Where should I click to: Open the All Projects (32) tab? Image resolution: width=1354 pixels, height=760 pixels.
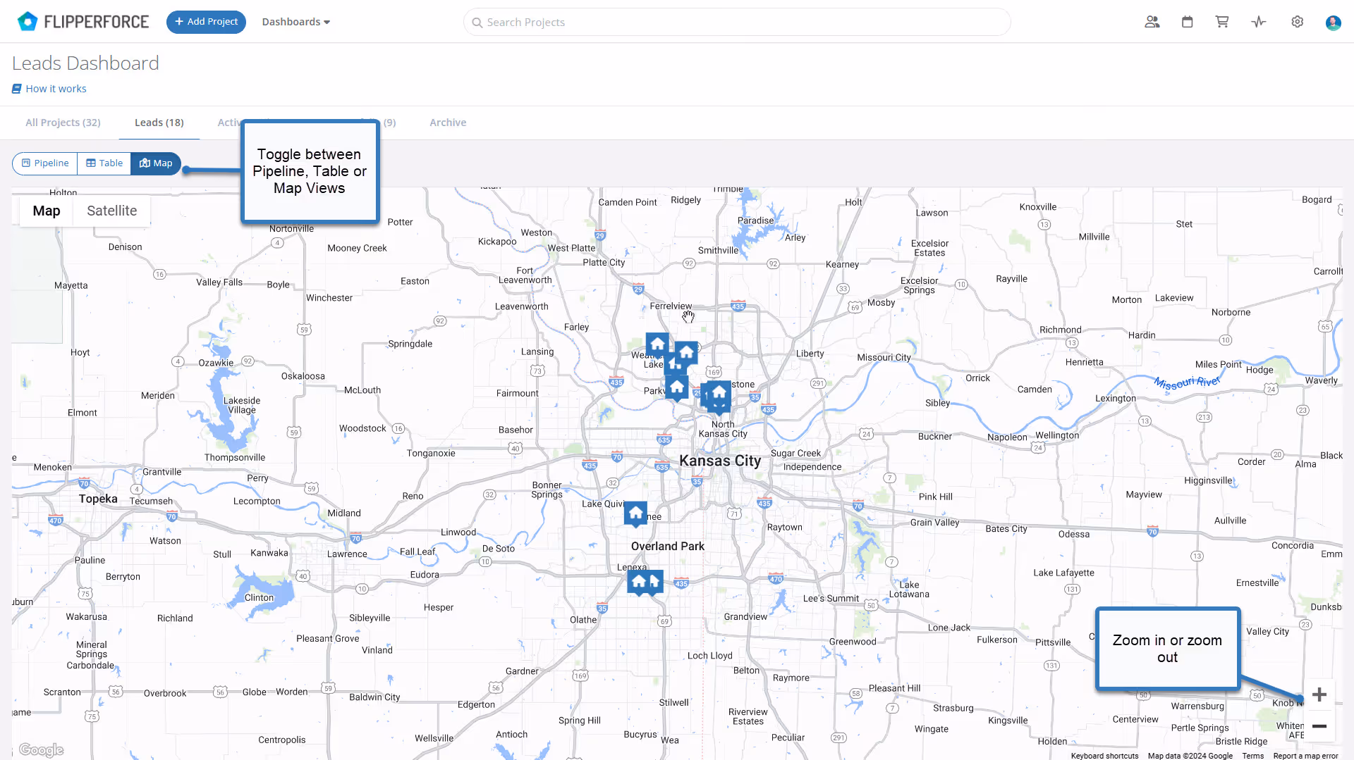pos(63,123)
